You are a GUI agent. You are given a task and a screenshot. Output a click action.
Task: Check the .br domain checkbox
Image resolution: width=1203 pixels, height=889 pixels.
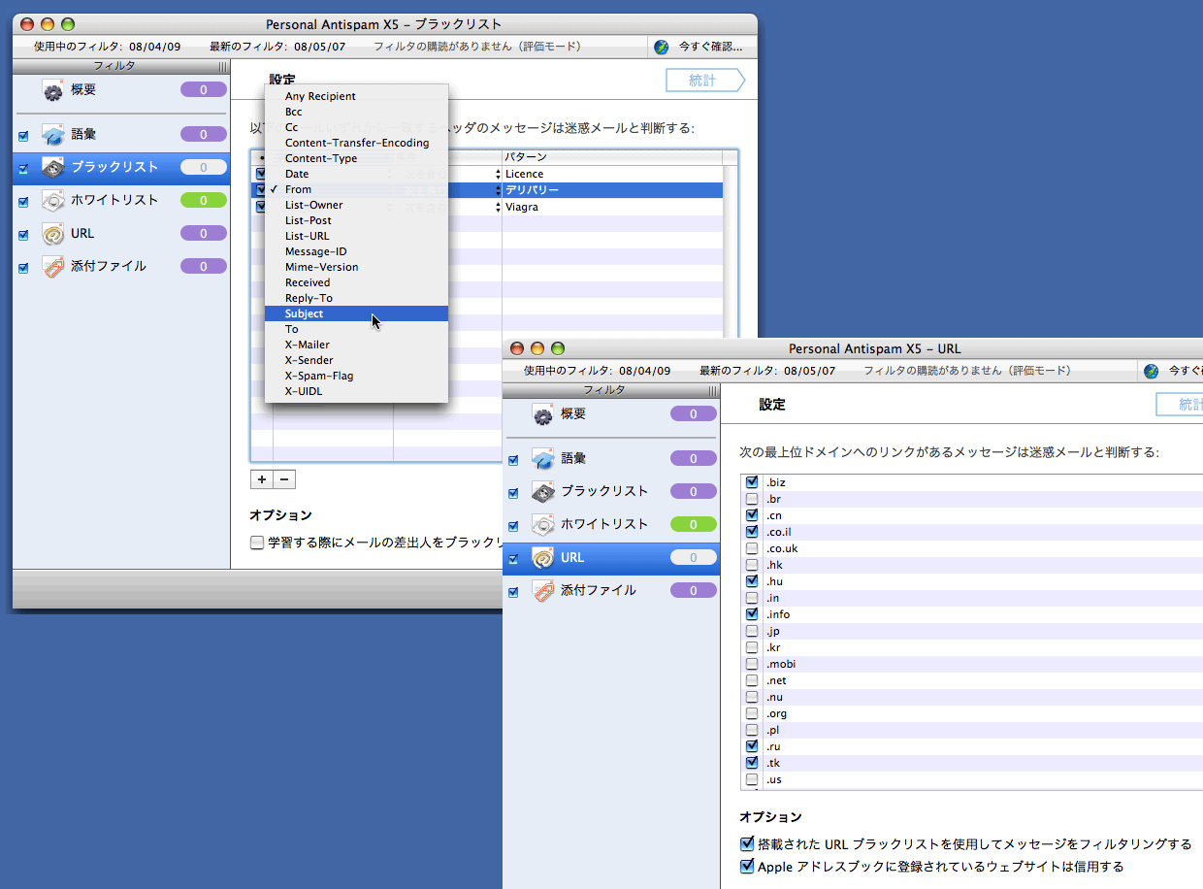(x=752, y=499)
